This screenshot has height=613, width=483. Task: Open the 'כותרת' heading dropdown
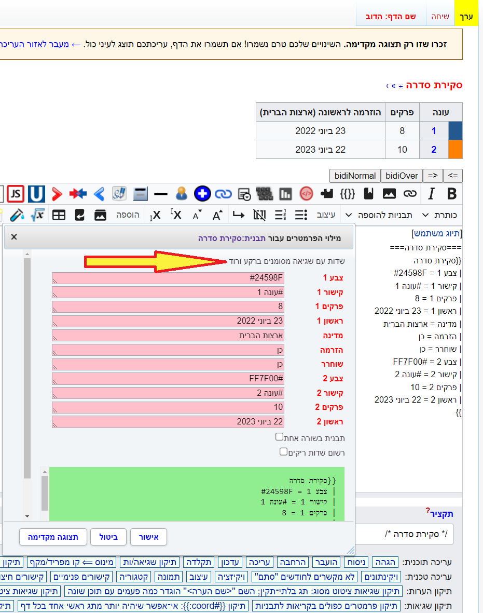click(439, 215)
